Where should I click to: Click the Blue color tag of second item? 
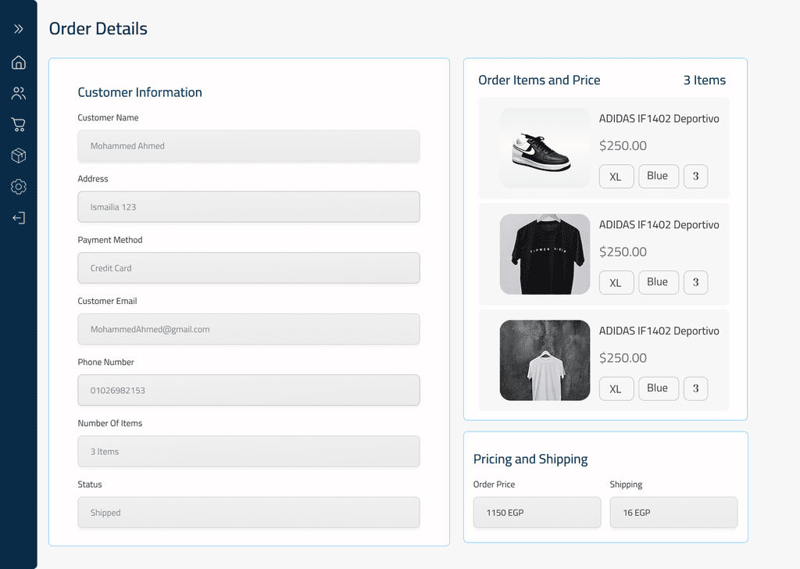(x=658, y=282)
